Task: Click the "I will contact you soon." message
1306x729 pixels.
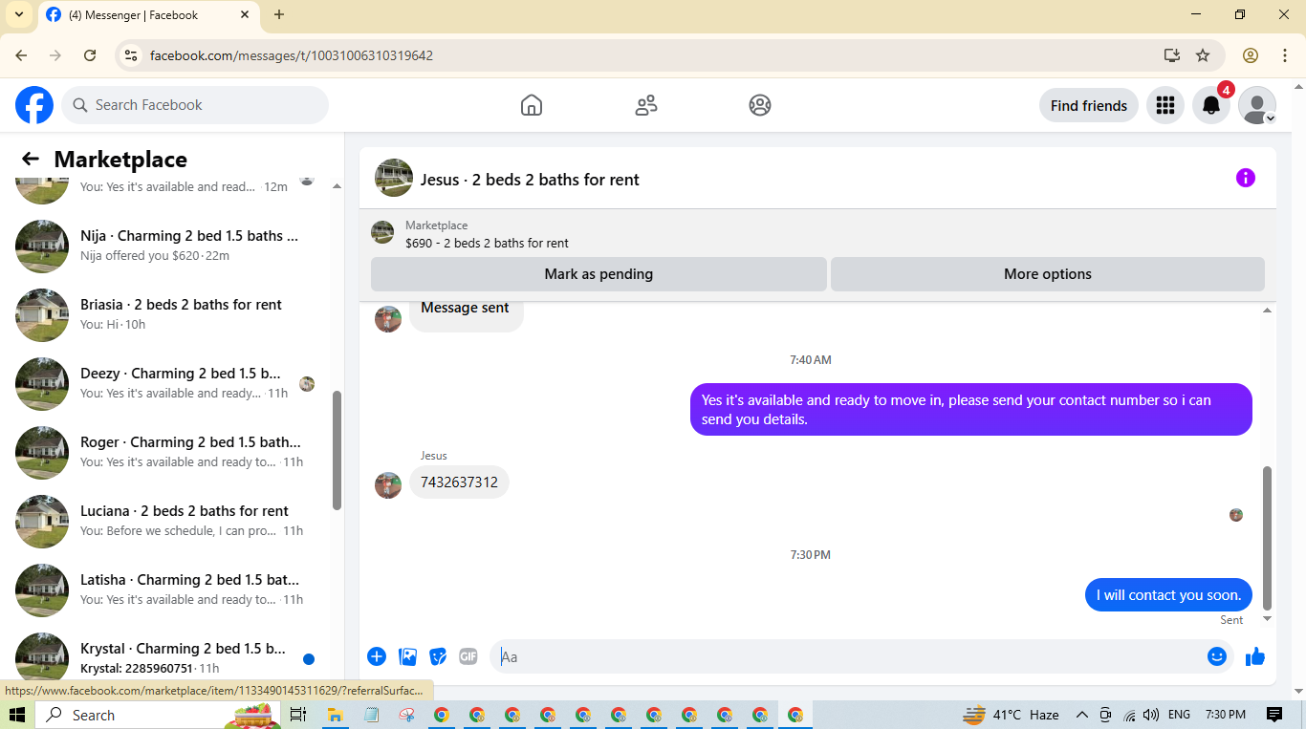Action: (1168, 595)
